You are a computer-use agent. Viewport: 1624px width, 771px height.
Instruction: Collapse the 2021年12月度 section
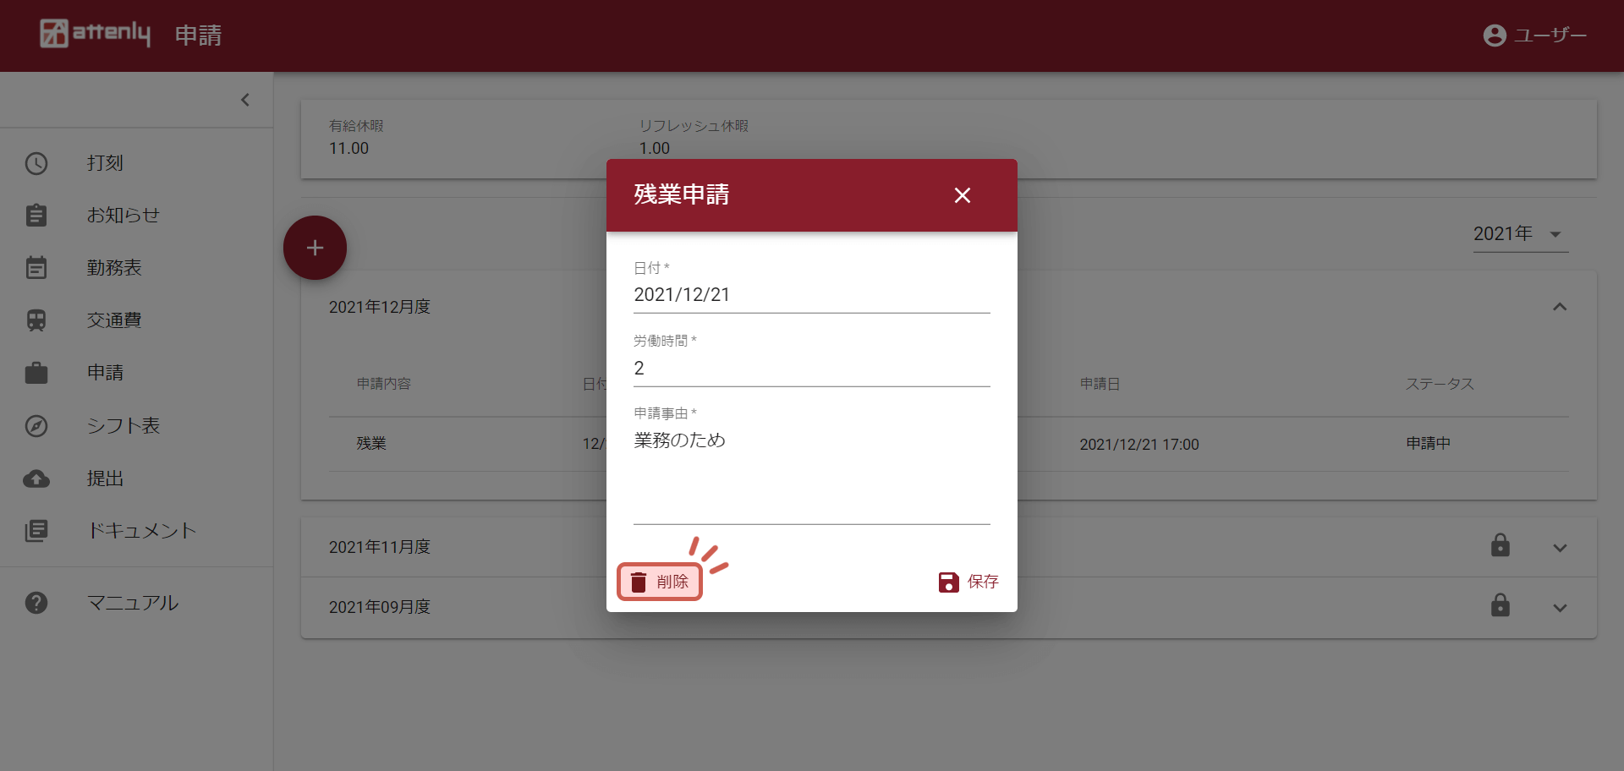pyautogui.click(x=1560, y=307)
